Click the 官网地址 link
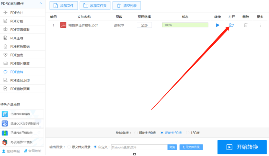269x156 pixels. [x=33, y=151]
